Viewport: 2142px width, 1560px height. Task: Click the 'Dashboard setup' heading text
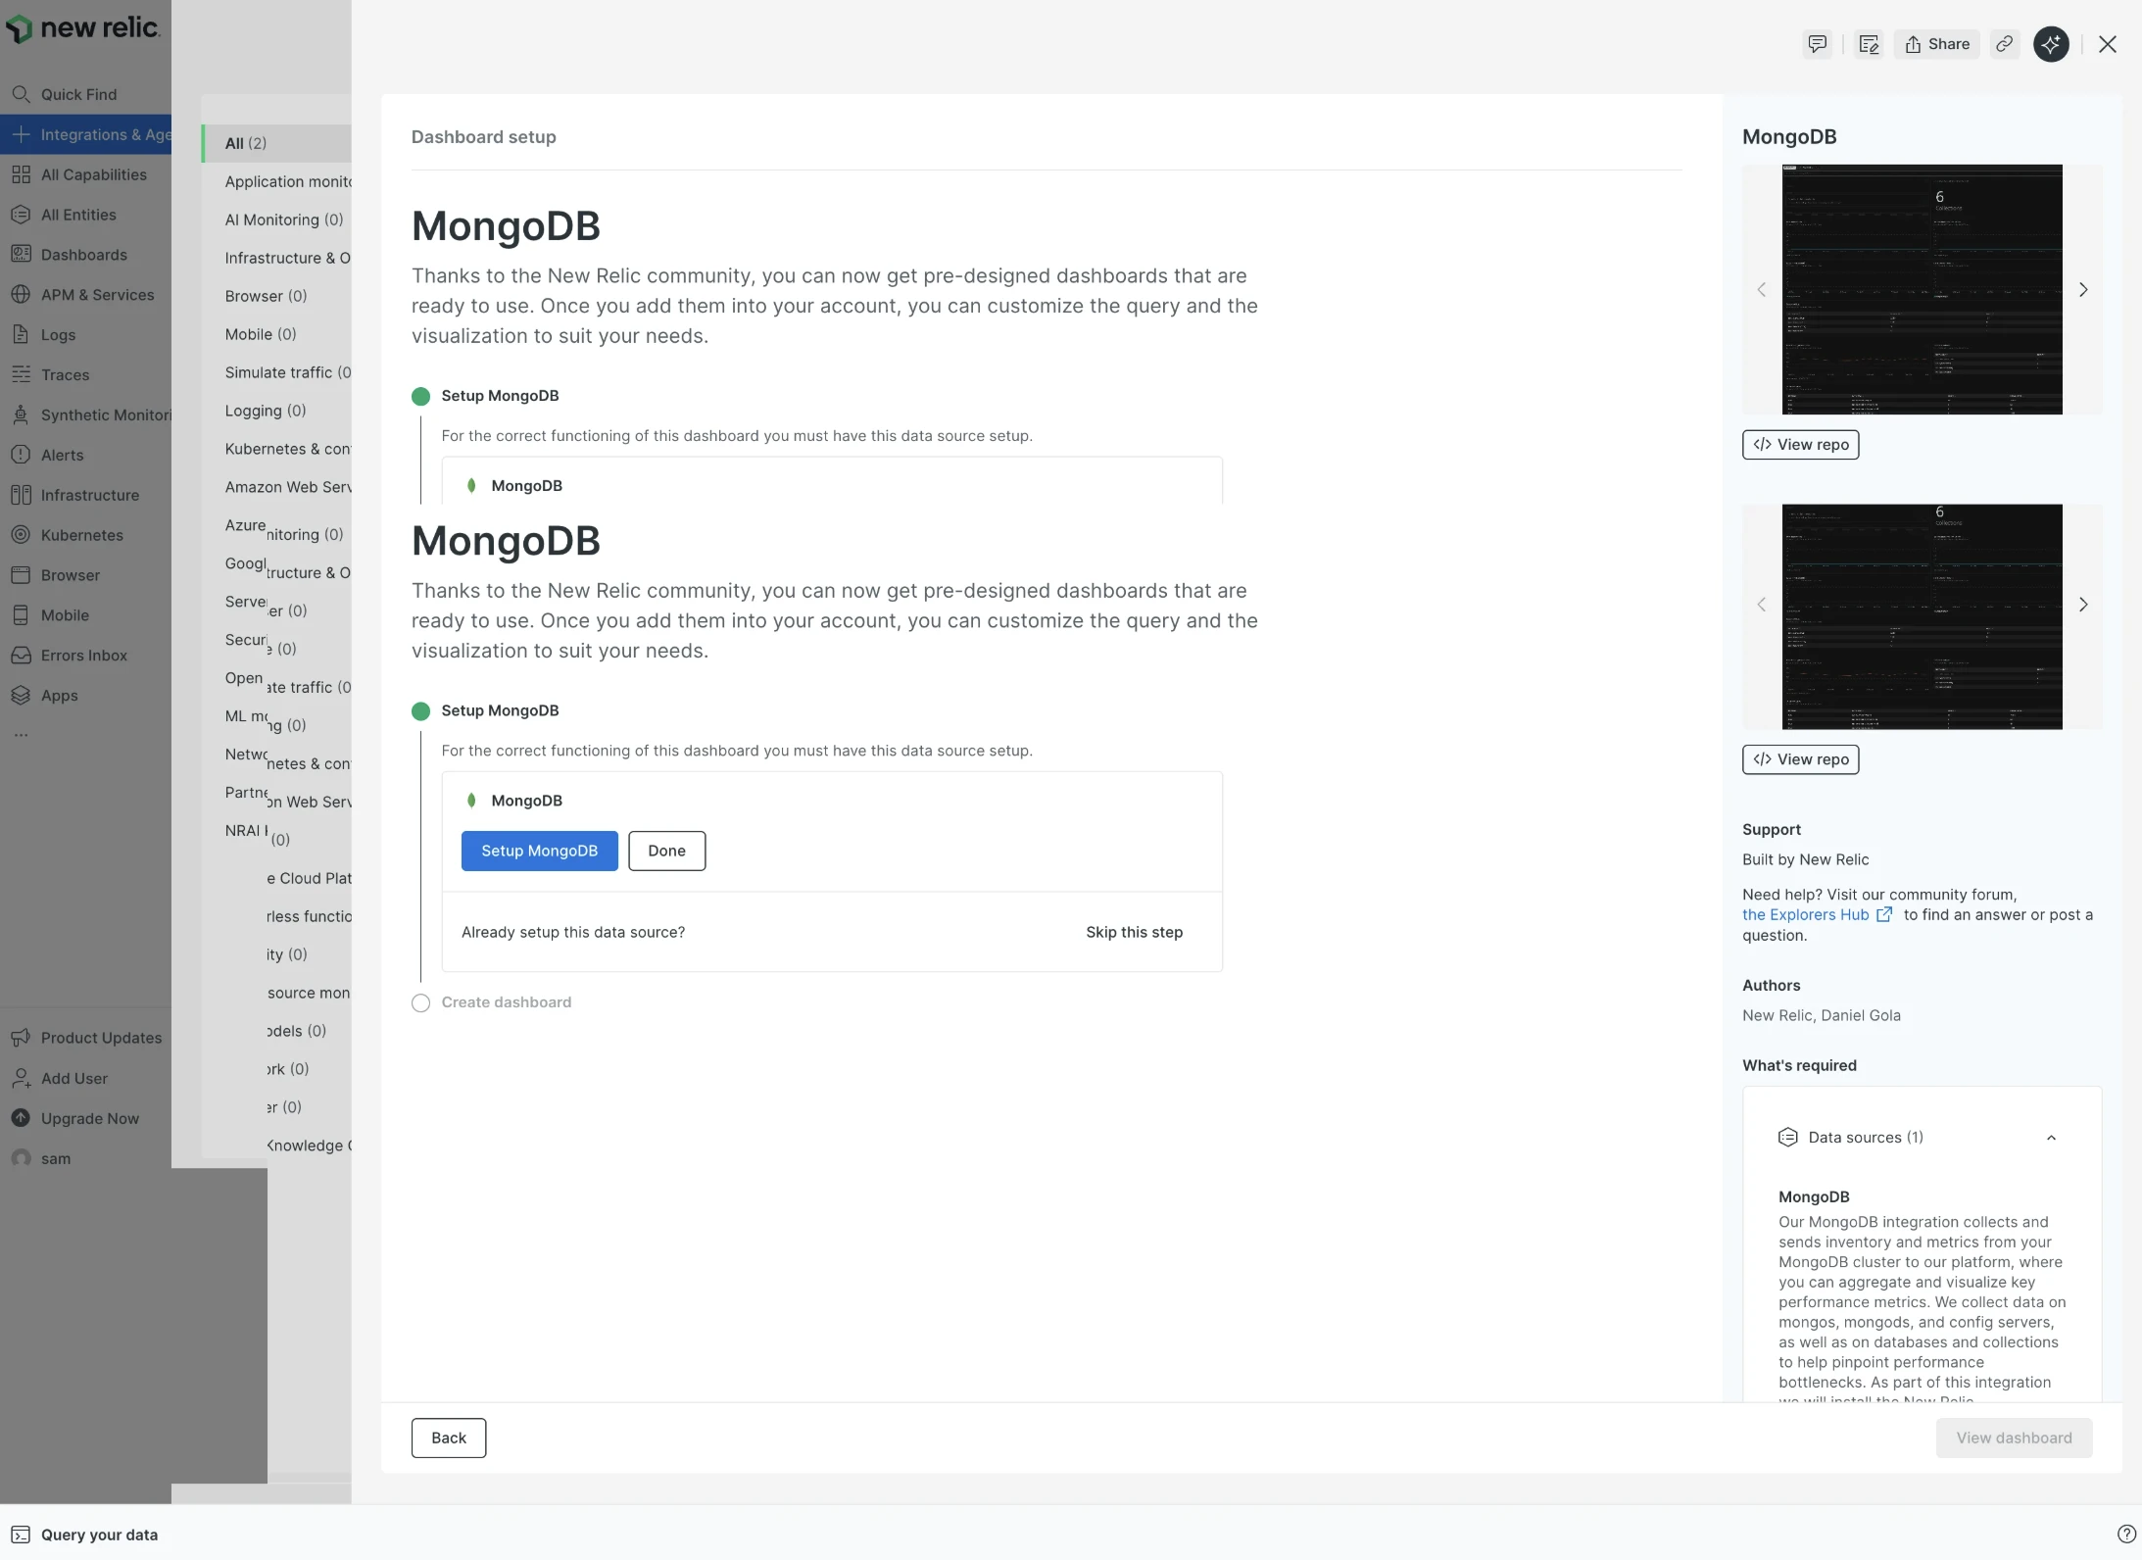(484, 137)
